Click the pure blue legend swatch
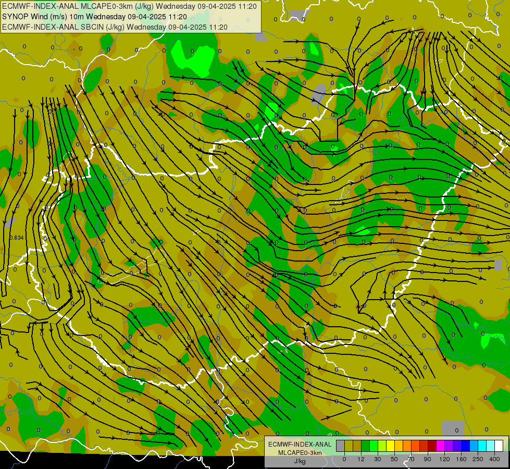This screenshot has height=469, width=510. 465,446
